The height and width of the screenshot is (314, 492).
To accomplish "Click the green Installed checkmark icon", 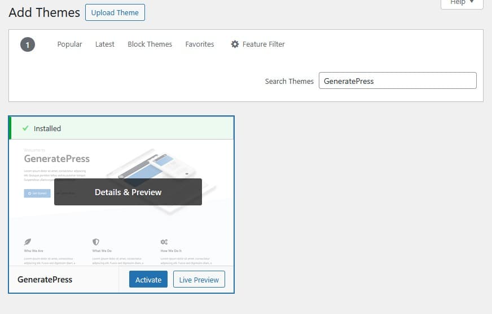I will (x=25, y=128).
